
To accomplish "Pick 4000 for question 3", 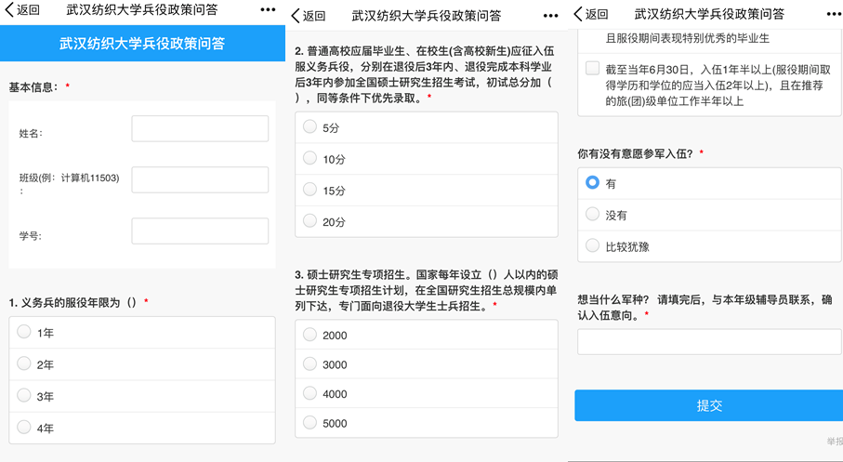I will [x=427, y=394].
